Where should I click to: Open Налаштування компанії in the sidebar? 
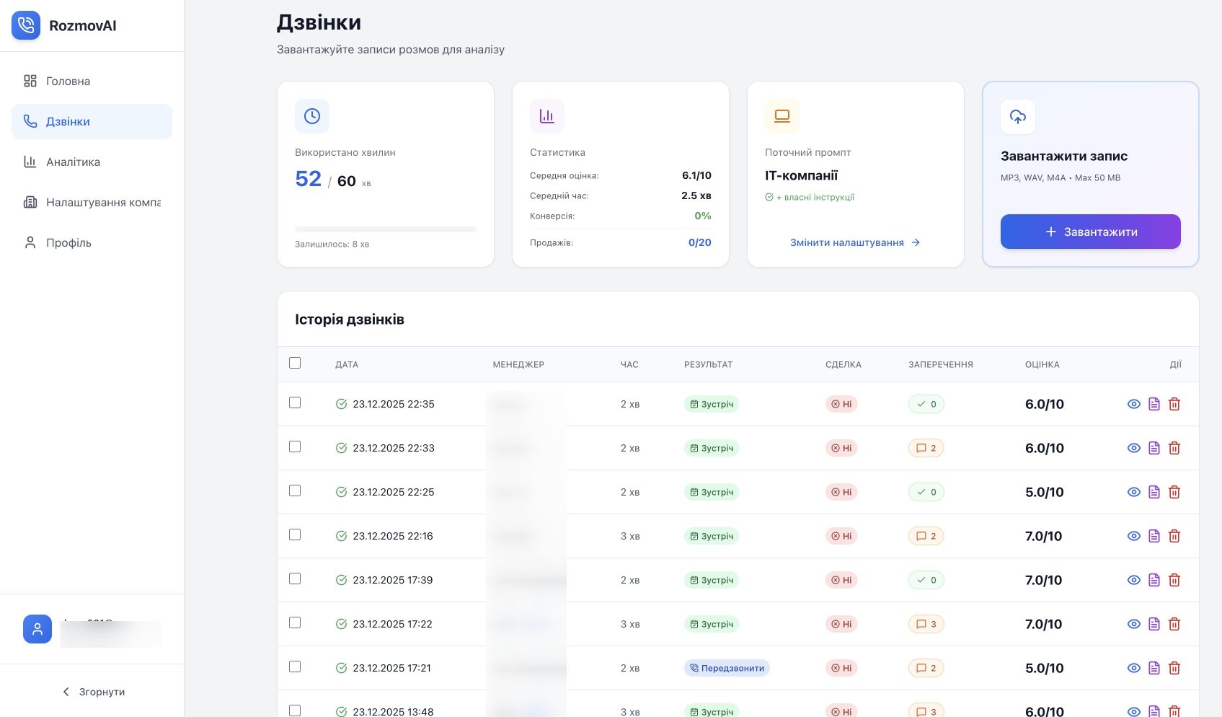pos(92,202)
